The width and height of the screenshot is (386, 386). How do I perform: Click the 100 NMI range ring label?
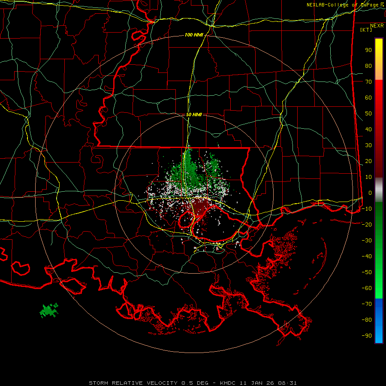click(194, 35)
